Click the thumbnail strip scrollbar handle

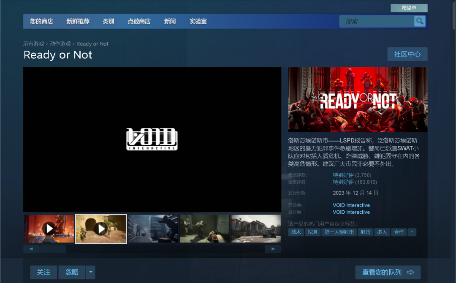click(53, 249)
